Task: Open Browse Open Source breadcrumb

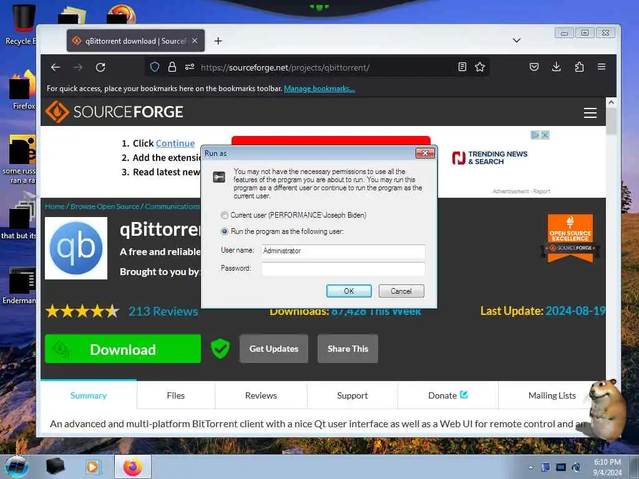Action: (105, 206)
